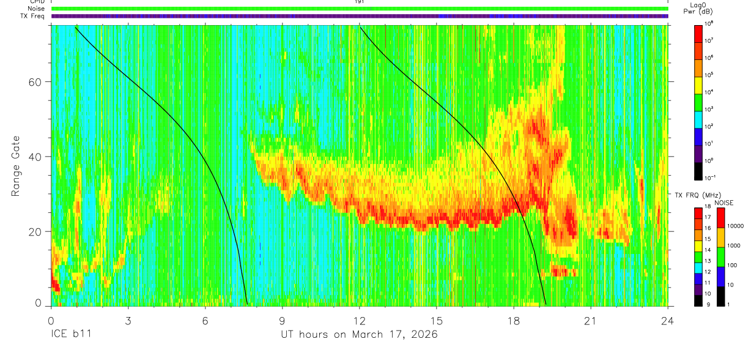
Task: Click the purple TX Freq strip above the plot
Action: pyautogui.click(x=360, y=16)
